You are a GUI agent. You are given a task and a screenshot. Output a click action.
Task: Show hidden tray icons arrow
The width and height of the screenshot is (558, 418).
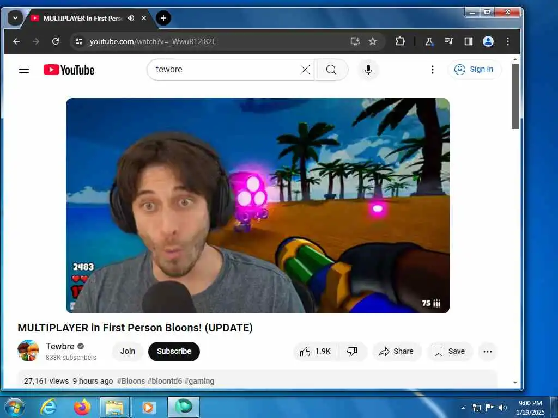coord(463,408)
